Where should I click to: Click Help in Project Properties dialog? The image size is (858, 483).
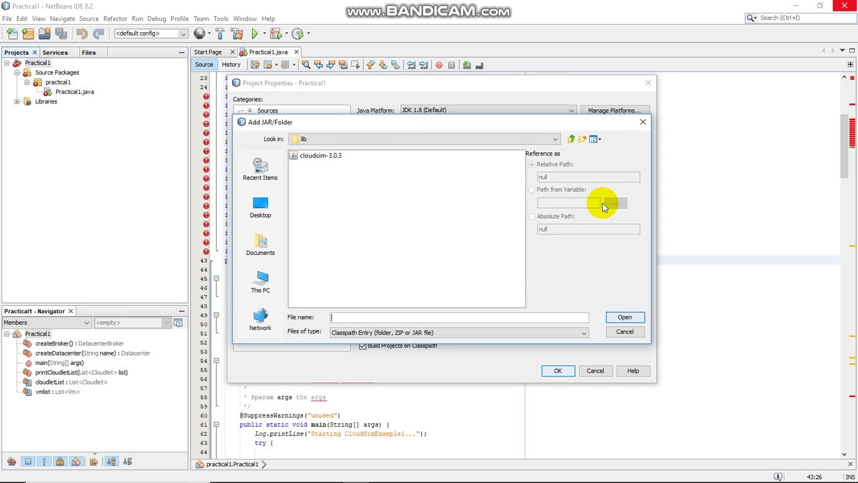click(x=633, y=371)
